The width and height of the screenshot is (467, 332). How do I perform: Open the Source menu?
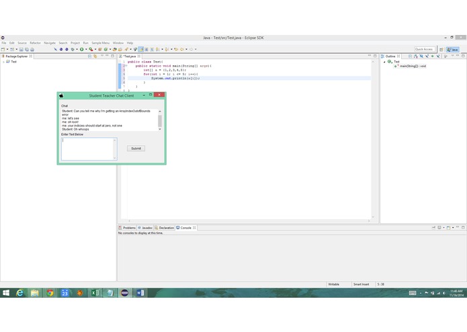[x=22, y=43]
